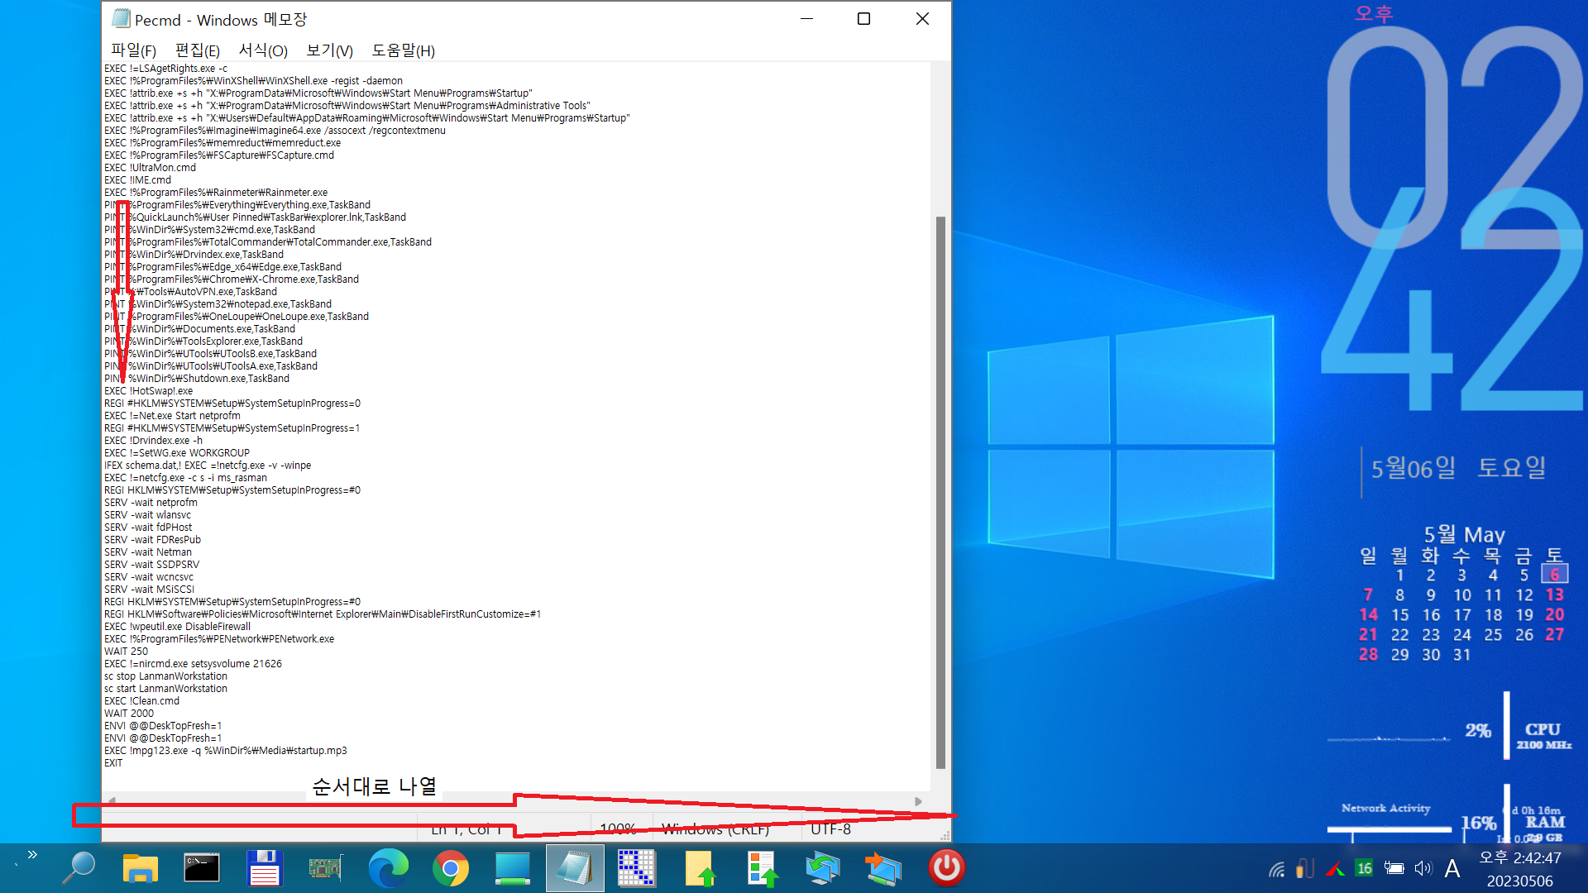Click the thermometer tray icon

1305,868
